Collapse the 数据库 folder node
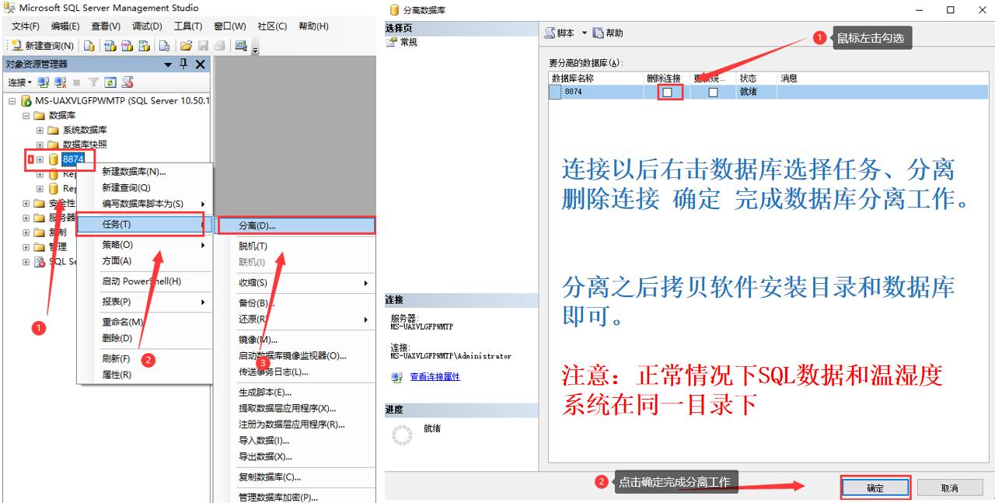The height and width of the screenshot is (503, 995). pos(26,115)
